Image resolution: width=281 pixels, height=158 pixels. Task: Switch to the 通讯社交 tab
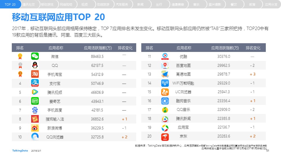(x=29, y=4)
